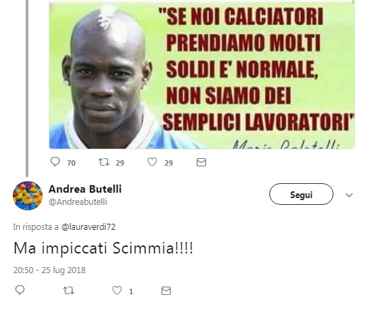Retweet the image tweet with 29 retweets
This screenshot has width=368, height=311.
[103, 162]
